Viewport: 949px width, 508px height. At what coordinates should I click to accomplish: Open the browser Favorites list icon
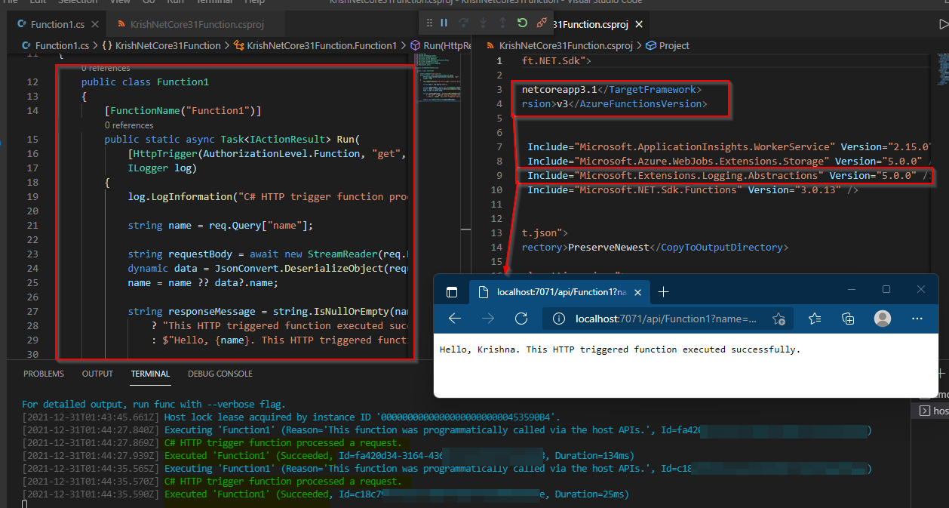click(x=815, y=319)
